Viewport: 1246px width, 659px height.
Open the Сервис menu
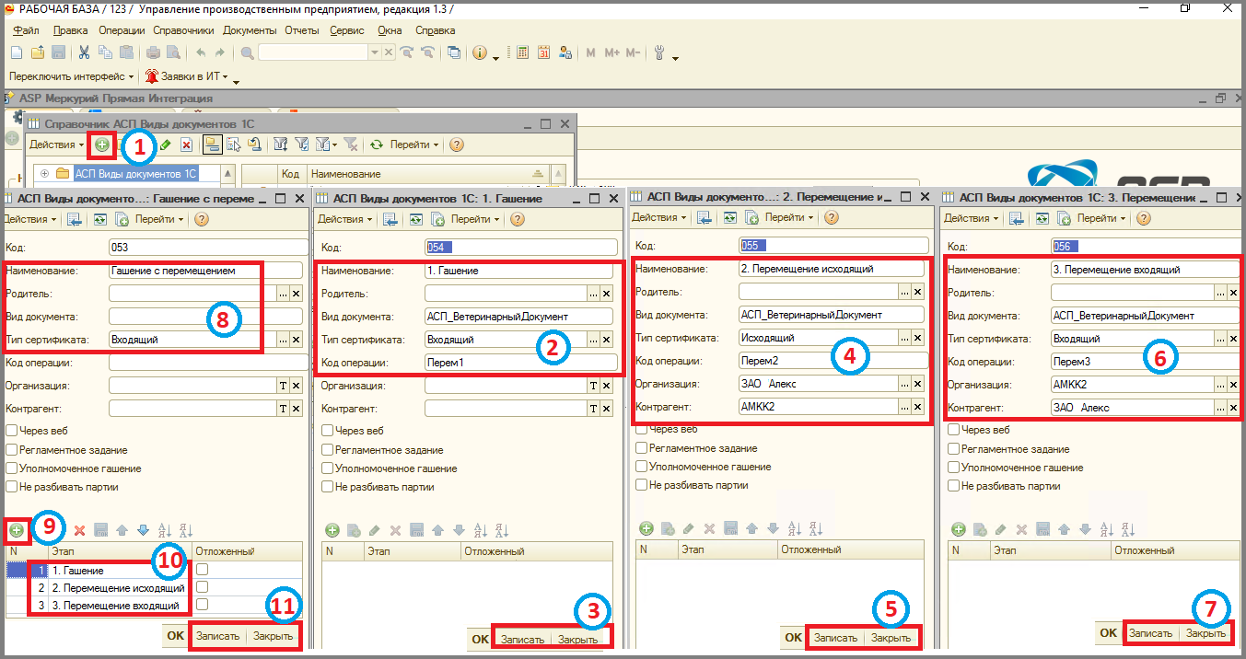point(346,30)
